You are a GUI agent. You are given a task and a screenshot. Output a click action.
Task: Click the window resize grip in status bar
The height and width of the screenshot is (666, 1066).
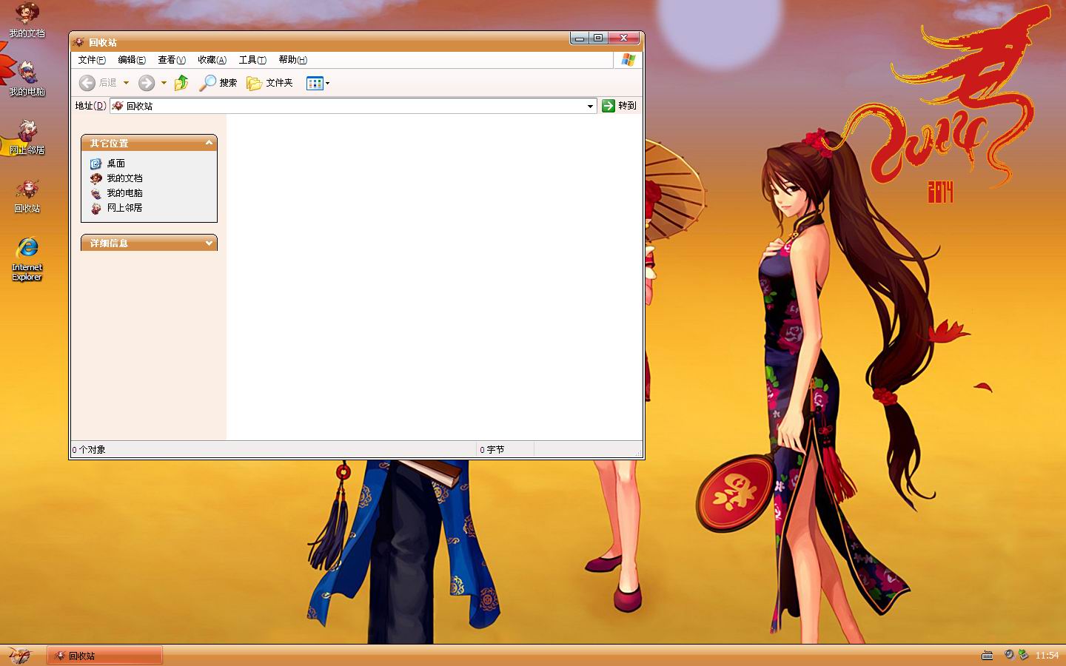coord(638,452)
